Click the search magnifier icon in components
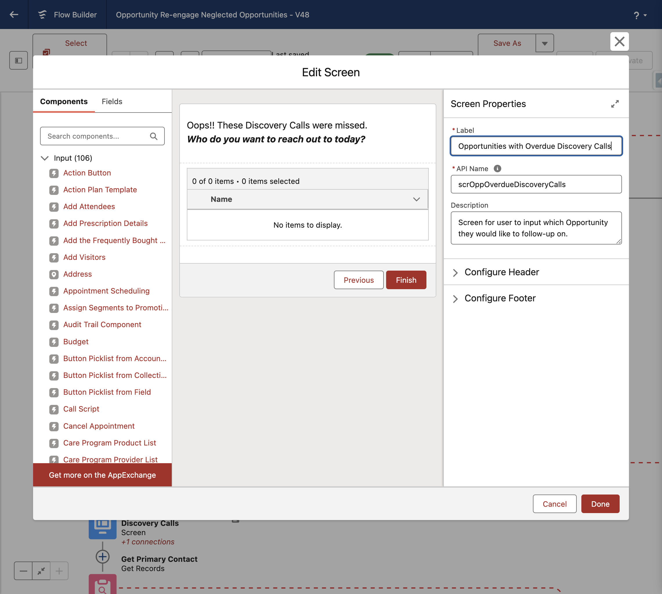 click(x=154, y=136)
